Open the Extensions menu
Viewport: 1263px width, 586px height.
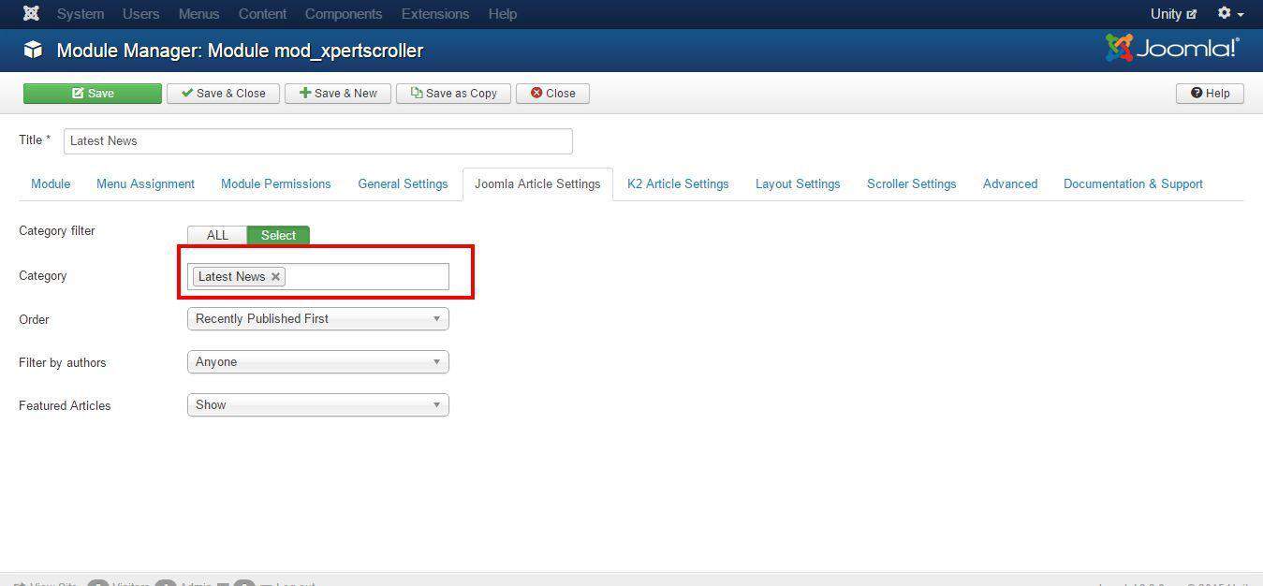(434, 14)
